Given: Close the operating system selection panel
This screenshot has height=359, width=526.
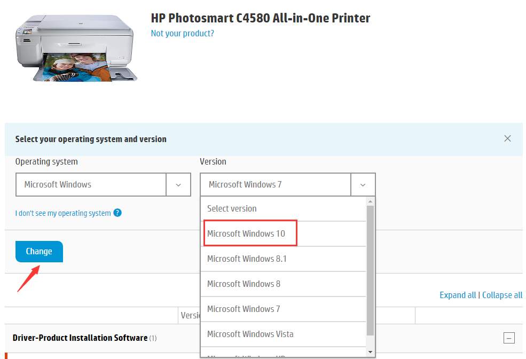Looking at the screenshot, I should 507,138.
